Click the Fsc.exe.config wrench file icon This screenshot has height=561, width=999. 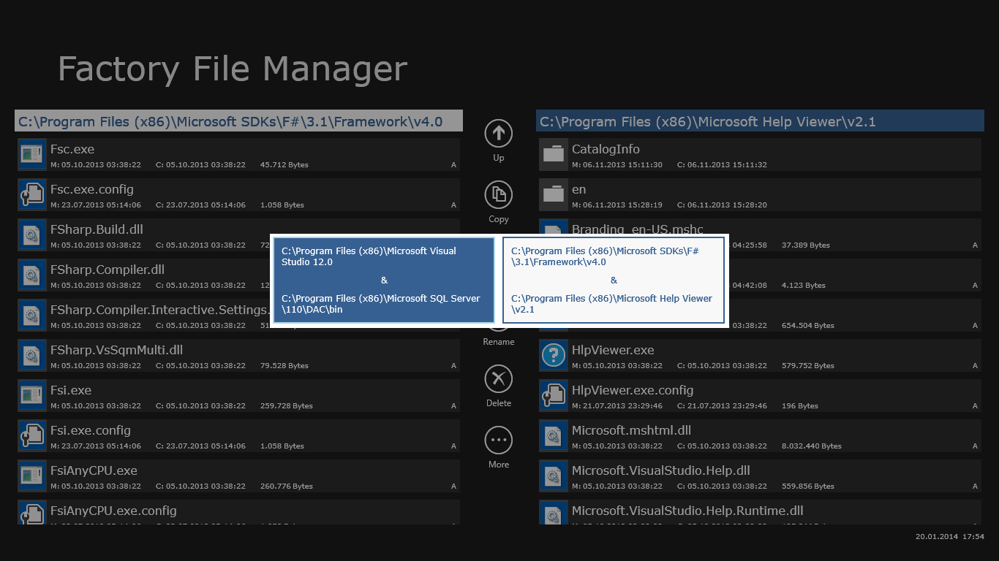pyautogui.click(x=31, y=194)
